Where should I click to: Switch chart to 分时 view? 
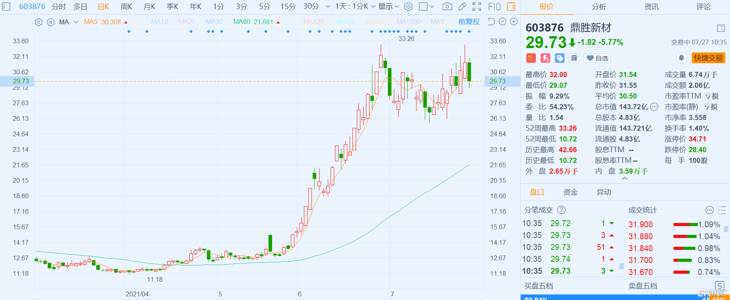(59, 7)
